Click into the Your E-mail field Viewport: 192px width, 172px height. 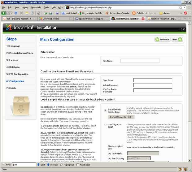pos(153,80)
